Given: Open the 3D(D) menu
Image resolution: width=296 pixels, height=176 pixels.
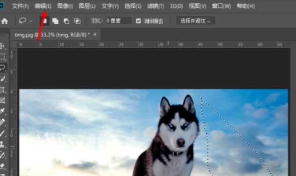Looking at the screenshot, I should tap(177, 6).
